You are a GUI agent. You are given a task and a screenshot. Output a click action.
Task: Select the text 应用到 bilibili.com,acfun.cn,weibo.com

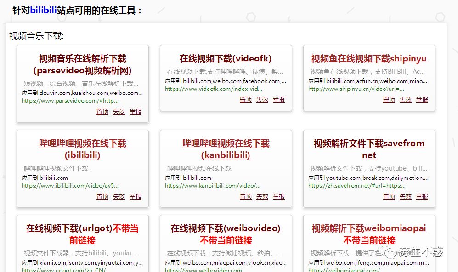[368, 81]
